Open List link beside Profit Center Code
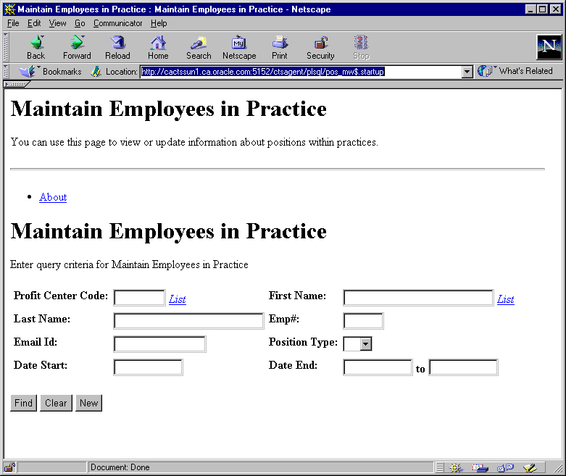The image size is (566, 476). tap(177, 298)
